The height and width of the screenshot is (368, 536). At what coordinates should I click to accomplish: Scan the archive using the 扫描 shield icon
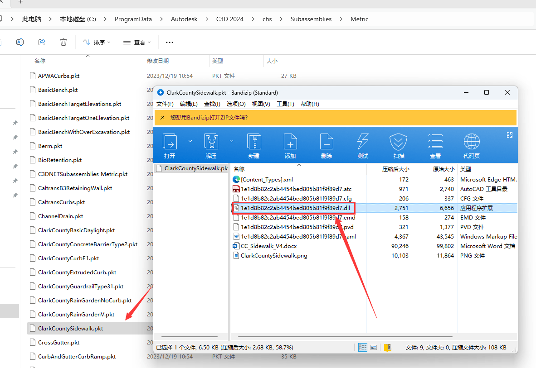click(x=398, y=145)
